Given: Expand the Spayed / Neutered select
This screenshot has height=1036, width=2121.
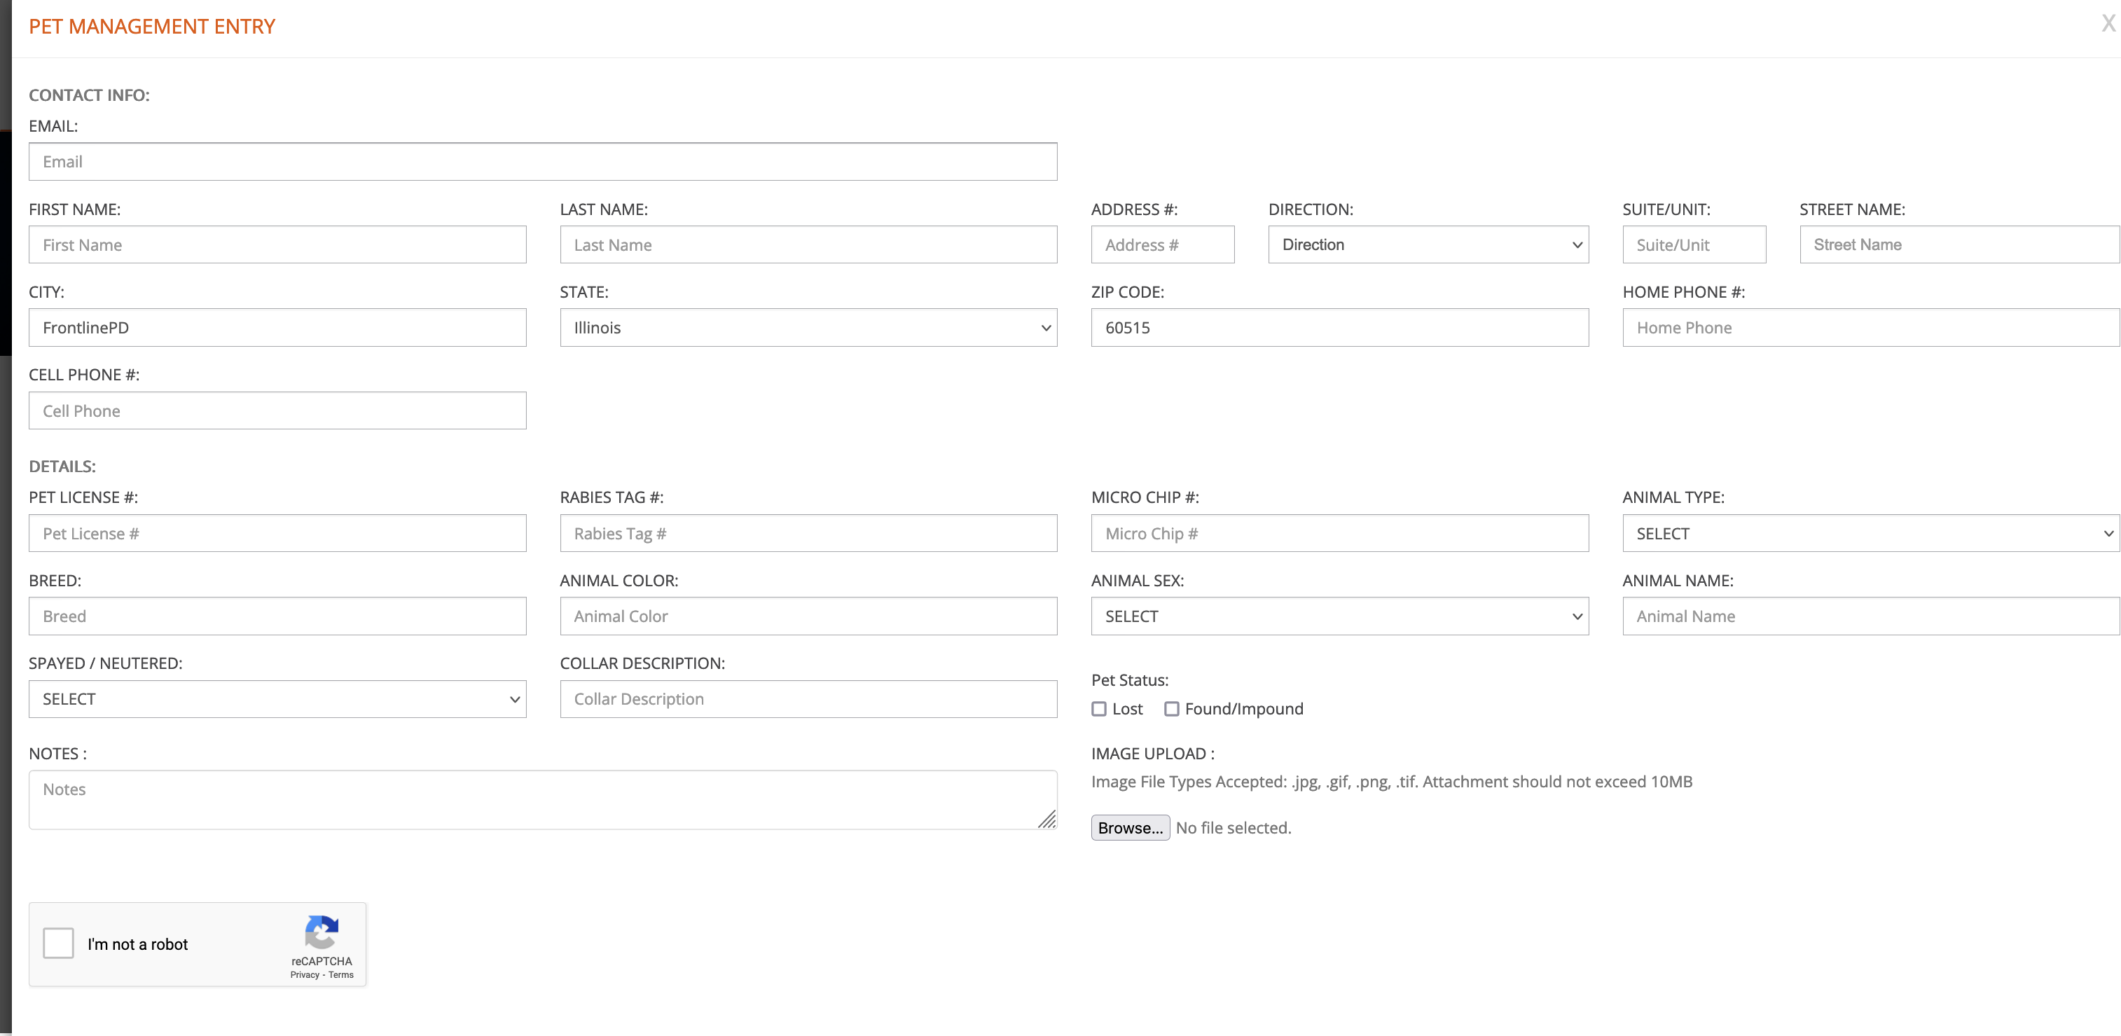Looking at the screenshot, I should pos(277,699).
